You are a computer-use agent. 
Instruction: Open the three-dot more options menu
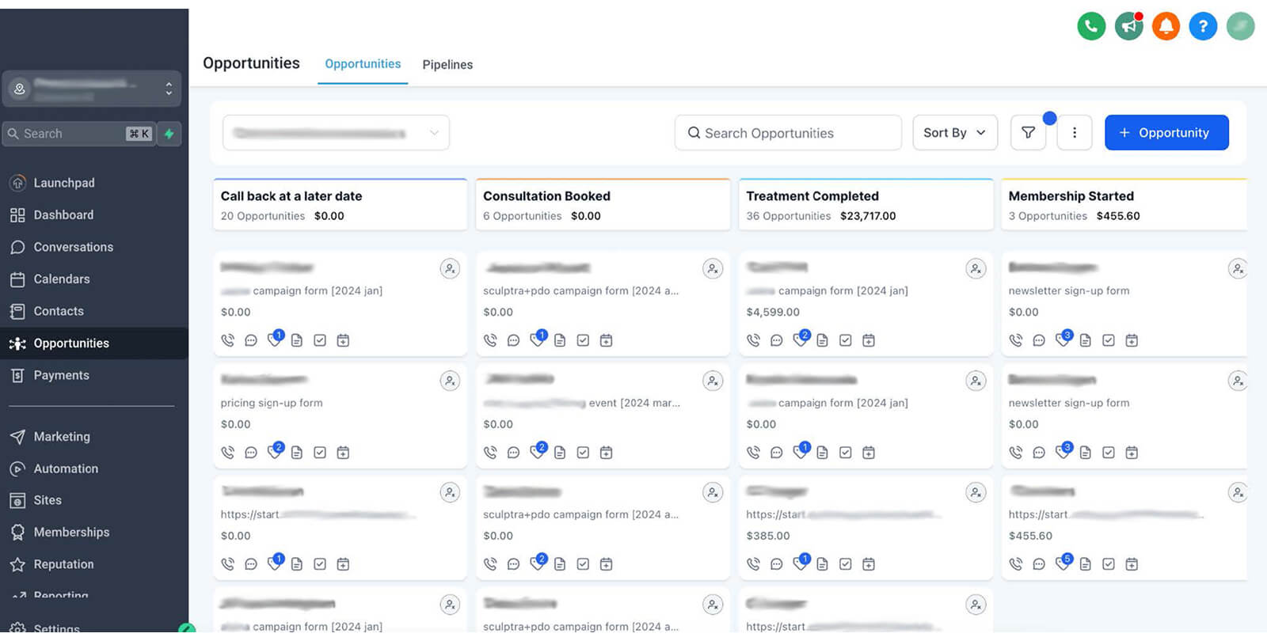1075,133
